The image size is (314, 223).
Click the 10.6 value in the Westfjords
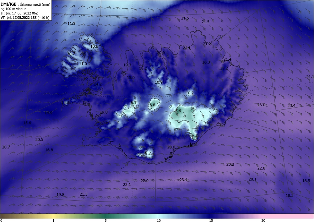click(x=94, y=47)
